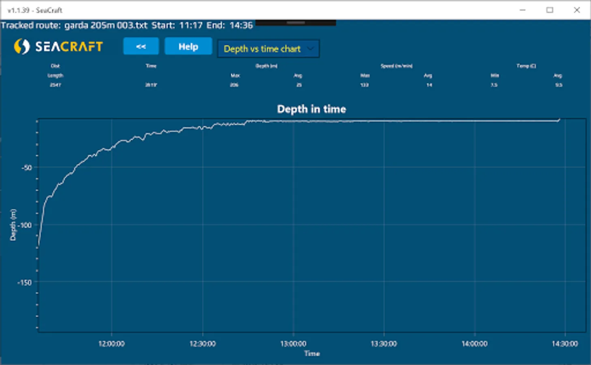The image size is (591, 365).
Task: Select the 13:00:00 time axis label
Action: click(295, 343)
